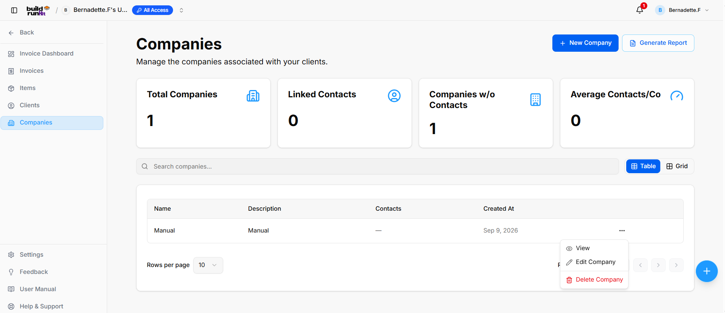Go to last page arrow in pagination
This screenshot has height=313, width=725.
[x=676, y=265]
